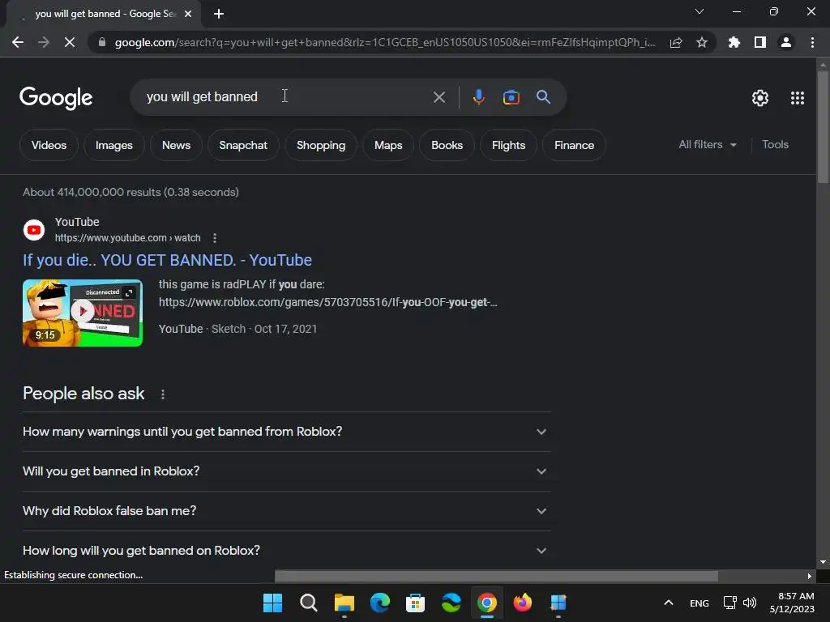
Task: Open the youtube.com watch URL breadcrumb
Action: 127,238
